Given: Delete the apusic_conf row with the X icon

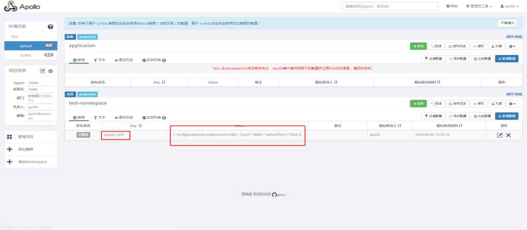Looking at the screenshot, I should (508, 135).
